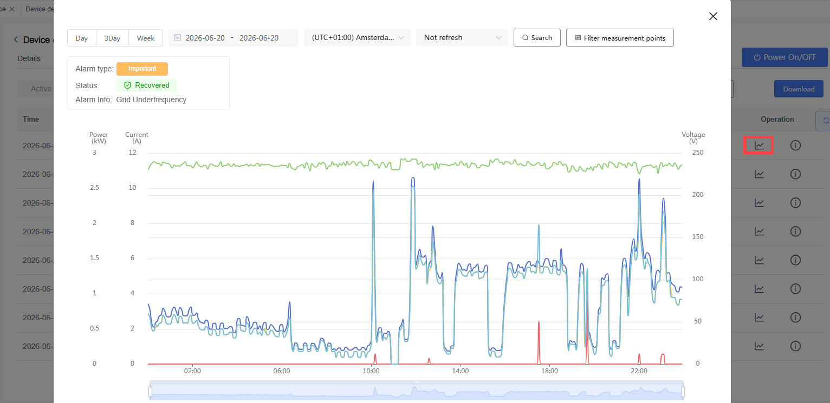
Task: Expand the UTC+01:00 Amsterdam timezone dropdown
Action: 358,38
